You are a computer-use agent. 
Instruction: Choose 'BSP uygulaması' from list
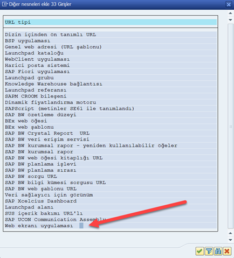coord(111,41)
